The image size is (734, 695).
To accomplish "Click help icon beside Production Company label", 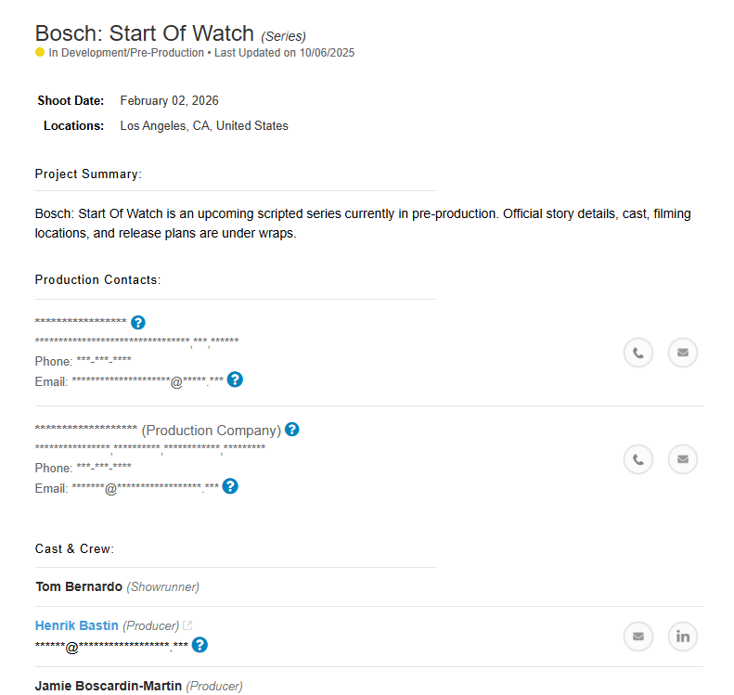I will (292, 430).
